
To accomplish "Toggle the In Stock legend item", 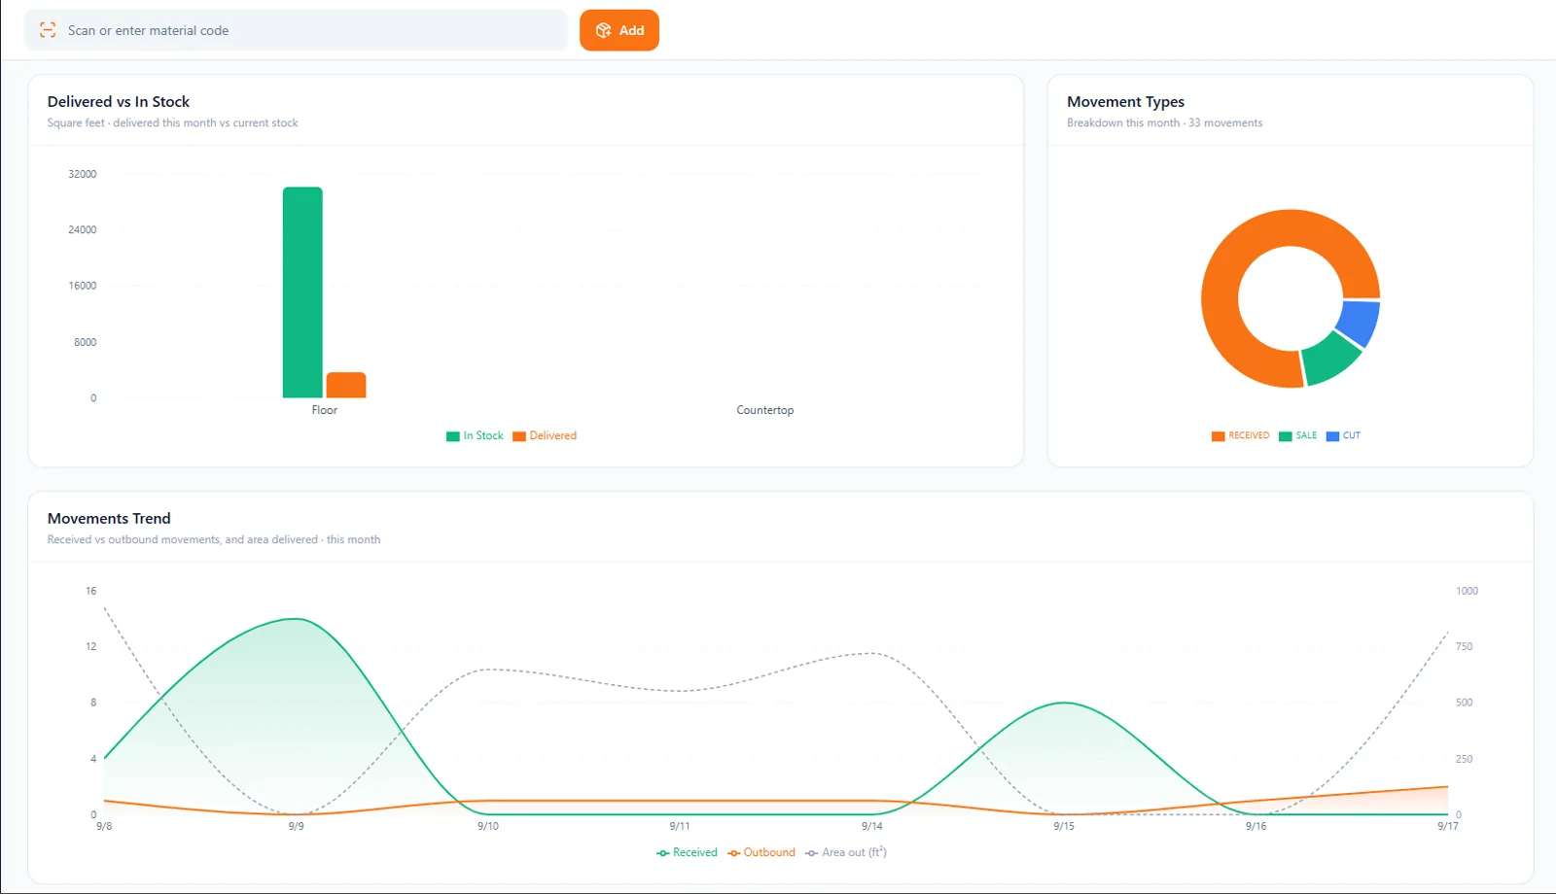I will (x=475, y=435).
